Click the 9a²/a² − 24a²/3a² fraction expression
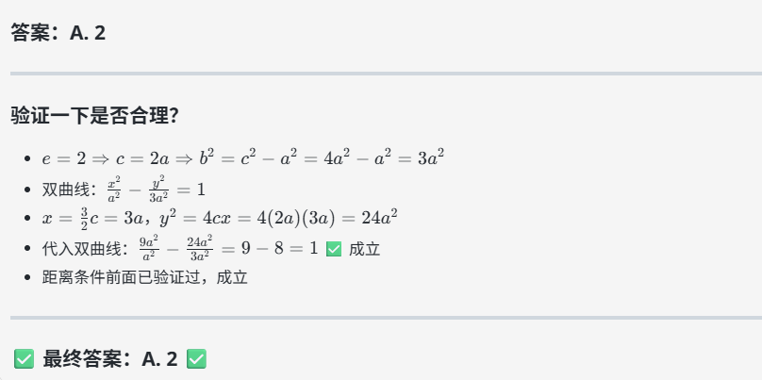 pos(175,249)
